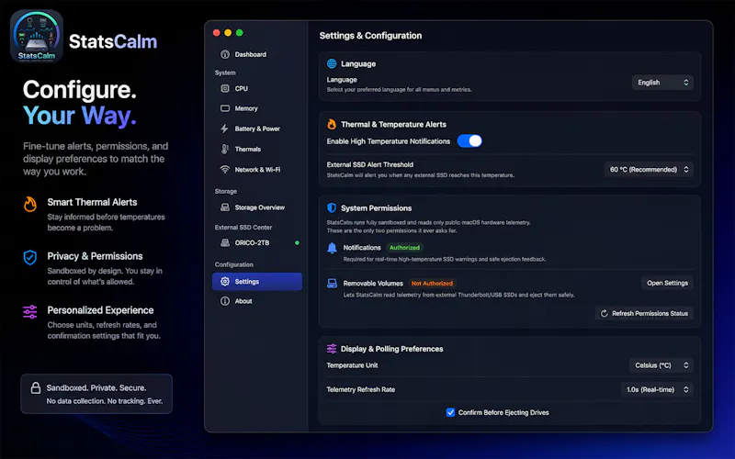
Task: Click the Temperature Unit label
Action: tap(352, 365)
